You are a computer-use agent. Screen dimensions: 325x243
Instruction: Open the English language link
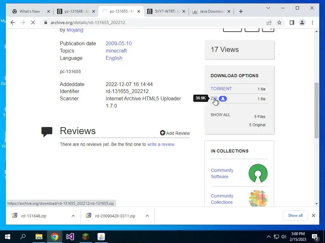pos(114,58)
